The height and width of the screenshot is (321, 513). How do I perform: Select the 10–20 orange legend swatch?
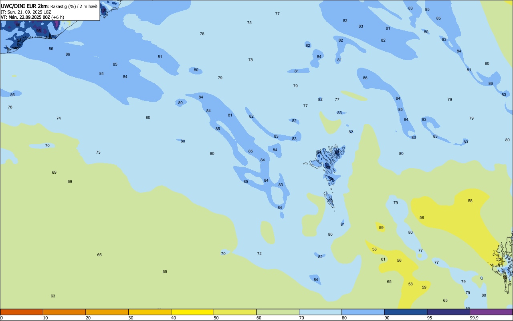pos(64,312)
